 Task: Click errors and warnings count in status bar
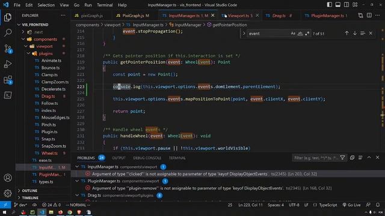(51, 205)
